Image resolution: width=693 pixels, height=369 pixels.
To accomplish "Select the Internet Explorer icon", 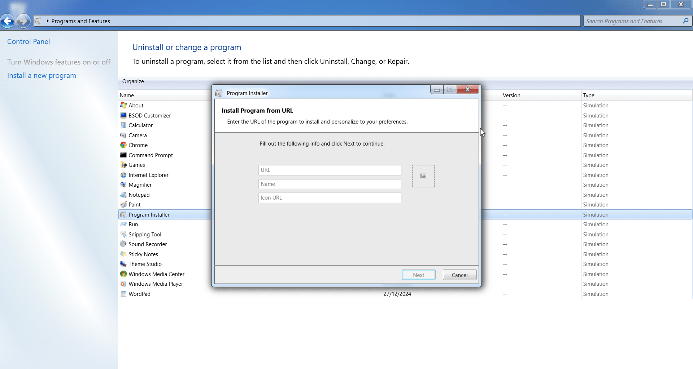I will point(123,175).
